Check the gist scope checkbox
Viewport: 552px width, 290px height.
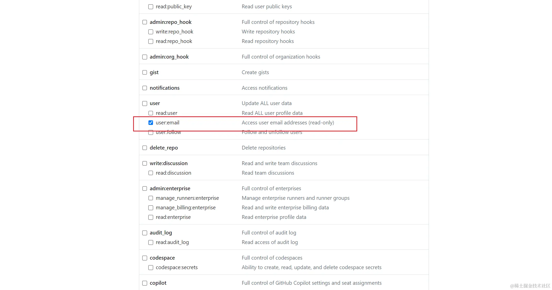(x=145, y=72)
